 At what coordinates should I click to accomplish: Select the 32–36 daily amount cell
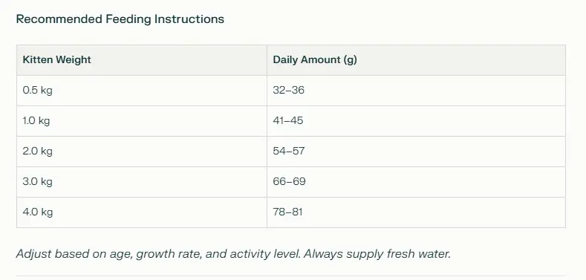(416, 91)
